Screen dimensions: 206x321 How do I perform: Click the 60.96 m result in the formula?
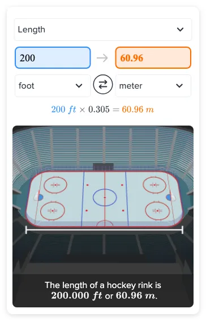pos(138,109)
